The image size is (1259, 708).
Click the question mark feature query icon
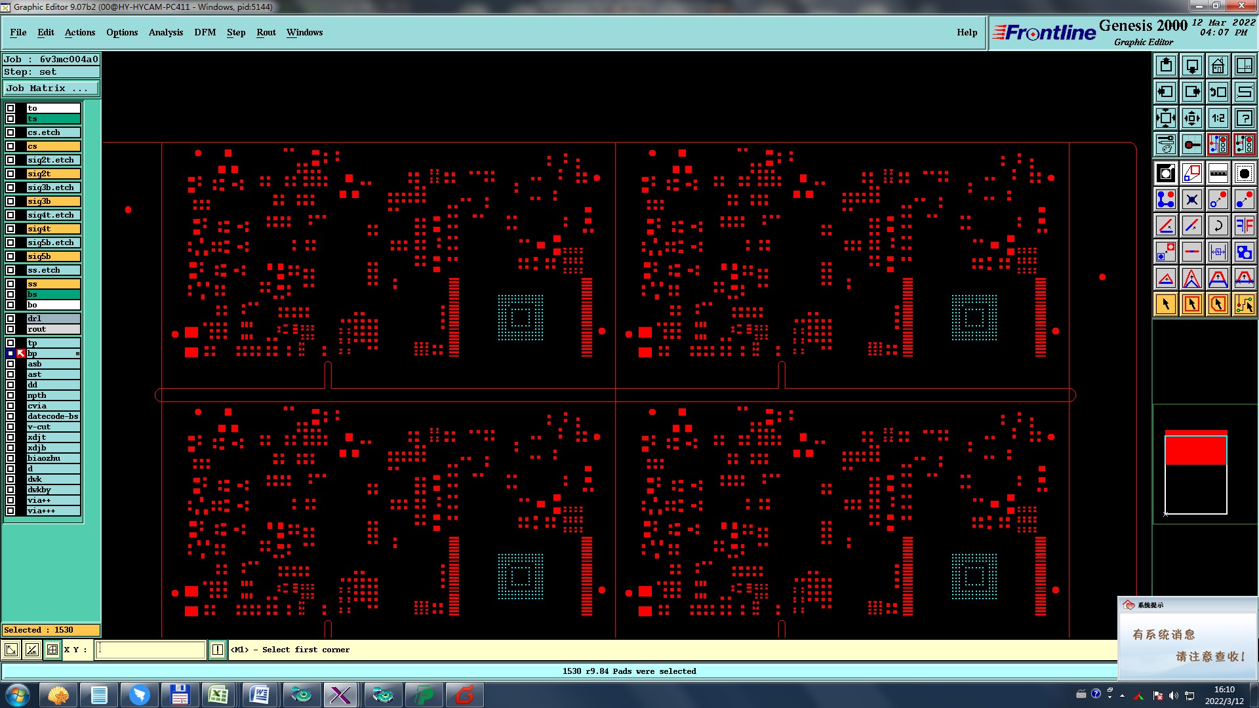point(1245,118)
